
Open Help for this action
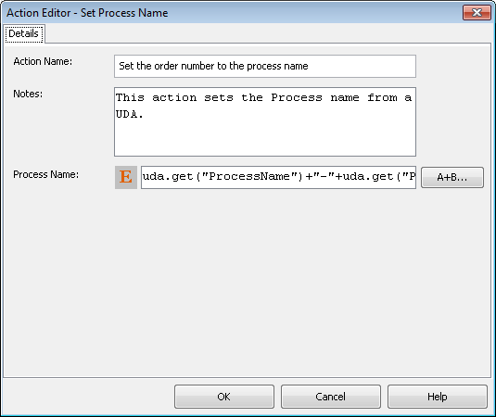point(438,397)
